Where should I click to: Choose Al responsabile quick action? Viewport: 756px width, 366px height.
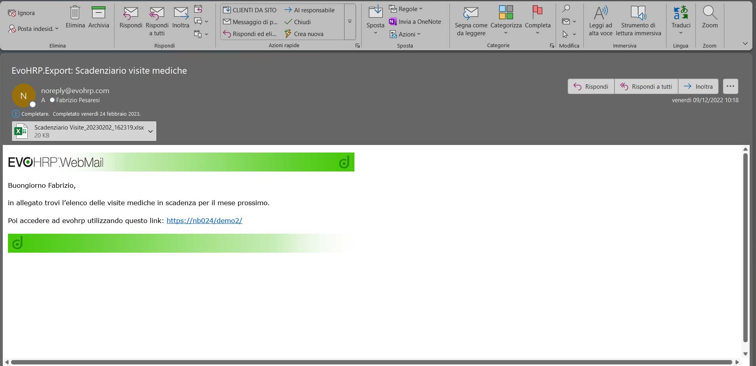point(310,10)
